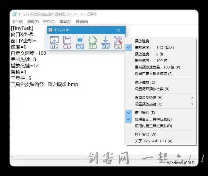Click the 录制热键=8 line
The width and height of the screenshot is (208, 176).
pos(23,60)
